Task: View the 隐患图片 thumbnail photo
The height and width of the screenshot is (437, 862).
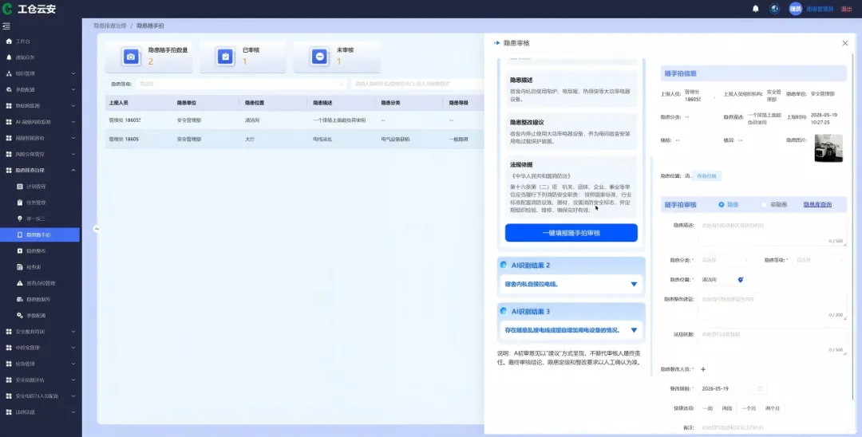Action: tap(828, 148)
